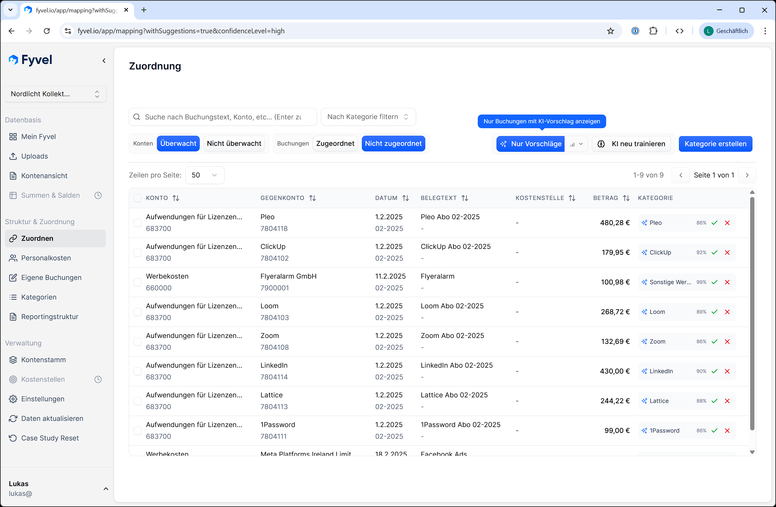Viewport: 776px width, 507px height.
Task: Open Kontenansicht from the sidebar
Action: (x=55, y=176)
